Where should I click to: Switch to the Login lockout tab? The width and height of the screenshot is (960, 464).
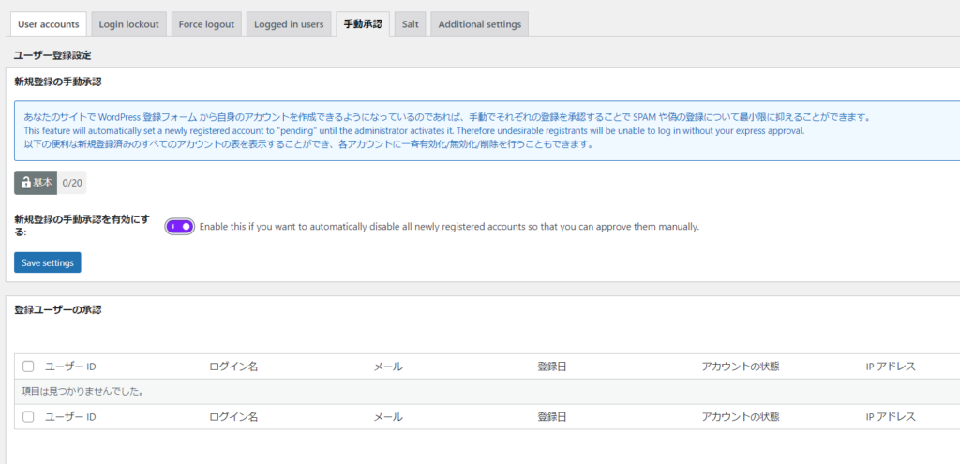128,24
